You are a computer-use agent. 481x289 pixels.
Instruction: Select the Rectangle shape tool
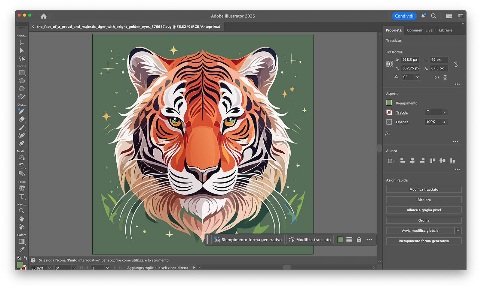click(22, 73)
